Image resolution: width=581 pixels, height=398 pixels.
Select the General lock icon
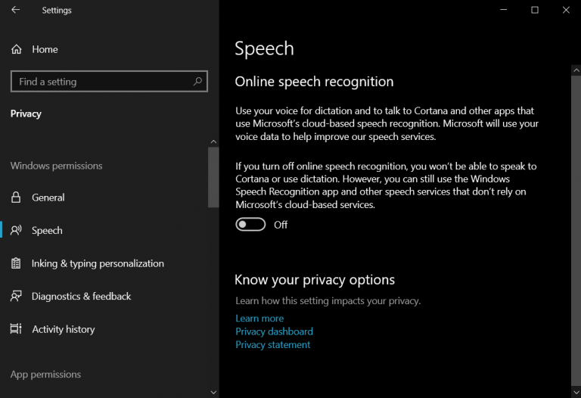(x=16, y=197)
